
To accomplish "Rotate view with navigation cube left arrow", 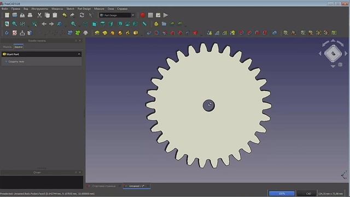I will (x=320, y=54).
